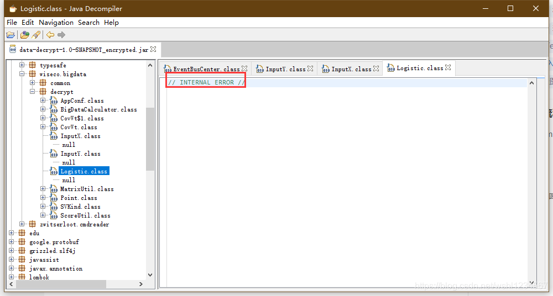Select the typesafe package in tree
The width and height of the screenshot is (553, 296).
pyautogui.click(x=53, y=66)
